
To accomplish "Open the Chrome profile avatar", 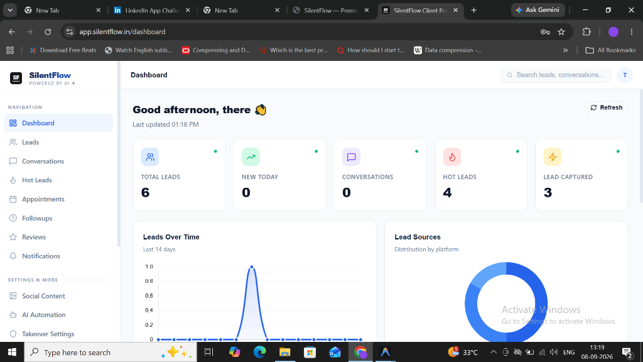I will [613, 31].
